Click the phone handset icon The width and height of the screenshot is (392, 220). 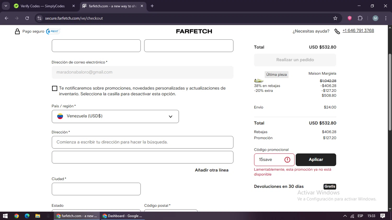click(337, 32)
